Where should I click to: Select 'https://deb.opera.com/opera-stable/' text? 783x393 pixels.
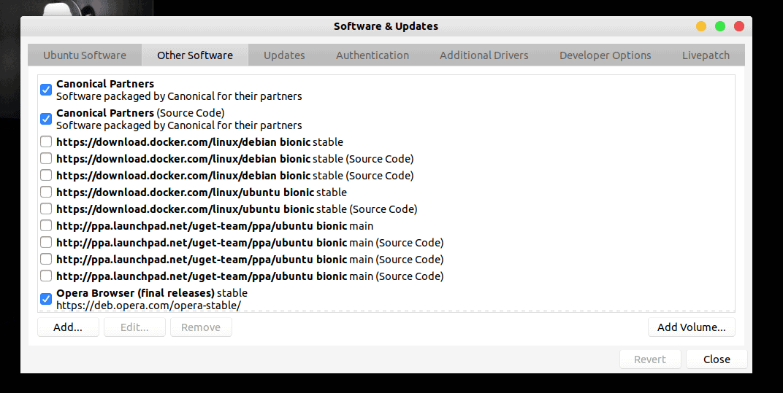[148, 306]
